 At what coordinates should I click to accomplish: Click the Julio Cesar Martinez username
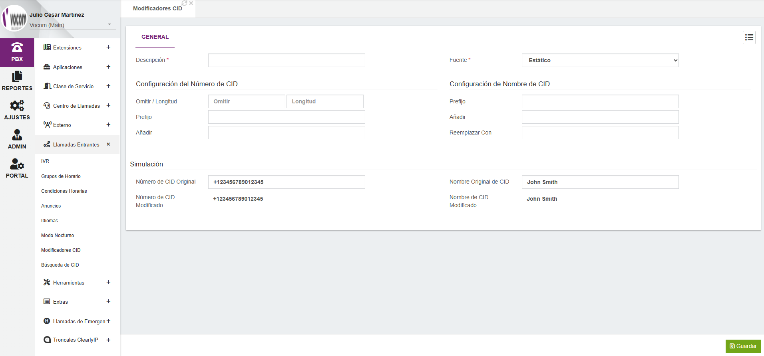pos(57,15)
